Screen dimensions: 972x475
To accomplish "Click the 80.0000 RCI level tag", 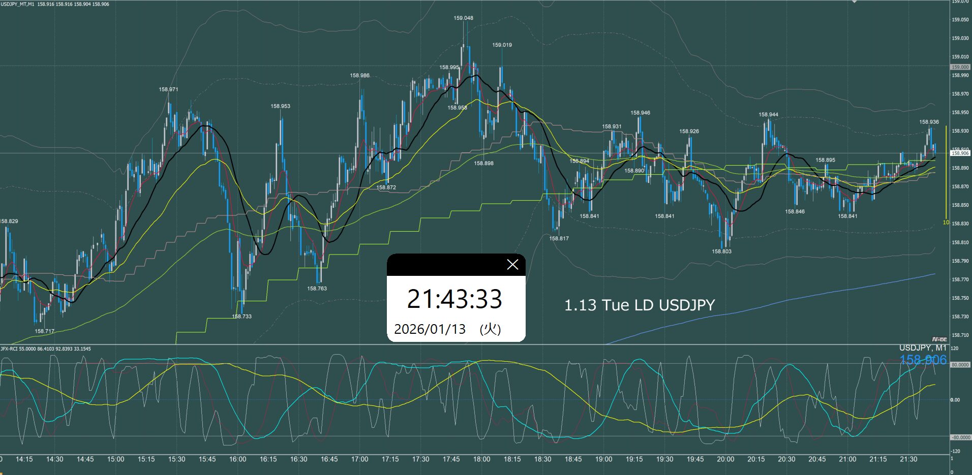I will pos(960,365).
